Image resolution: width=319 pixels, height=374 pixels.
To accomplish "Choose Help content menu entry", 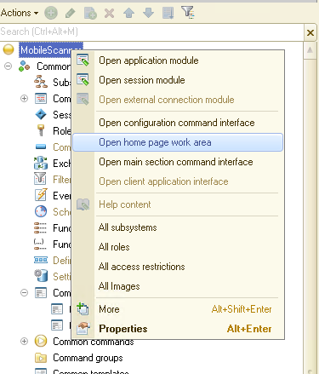I will tap(178, 204).
